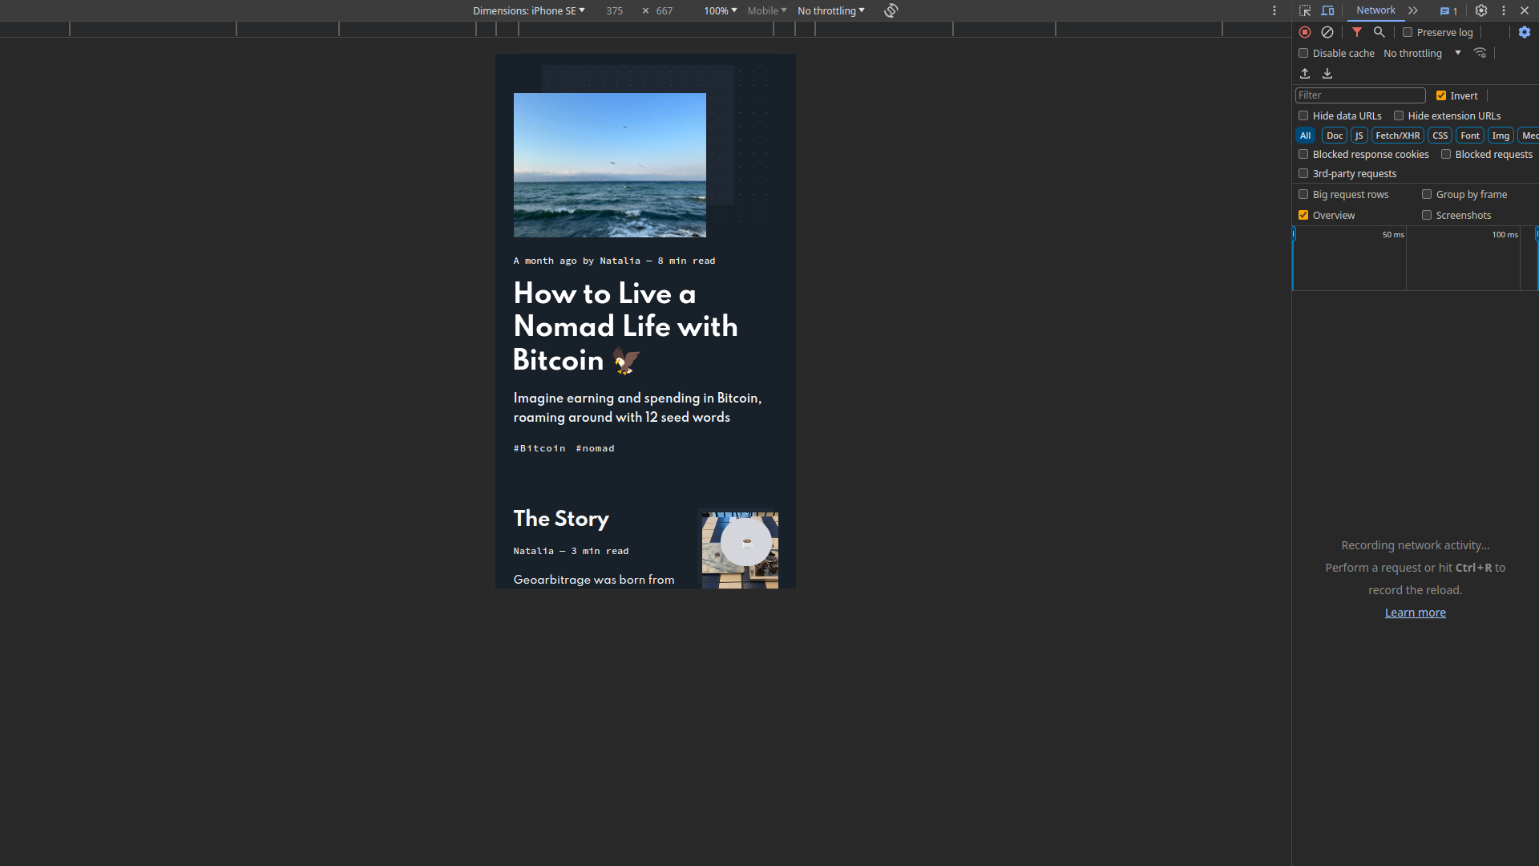Toggle the device toolbar icon

1327,10
